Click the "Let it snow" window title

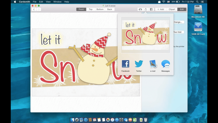pos(110,6)
